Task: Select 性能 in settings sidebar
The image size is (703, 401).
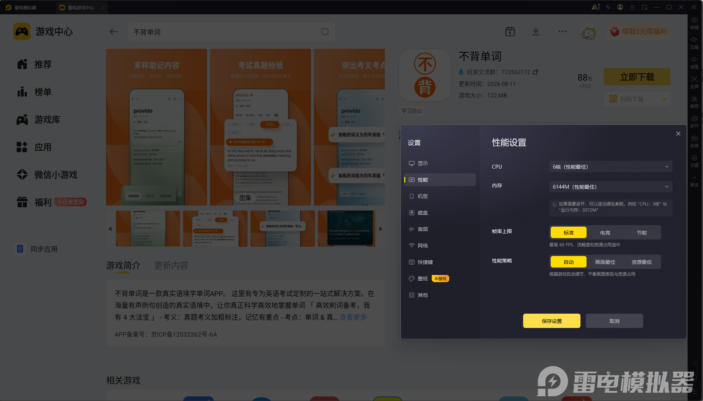Action: pyautogui.click(x=440, y=180)
